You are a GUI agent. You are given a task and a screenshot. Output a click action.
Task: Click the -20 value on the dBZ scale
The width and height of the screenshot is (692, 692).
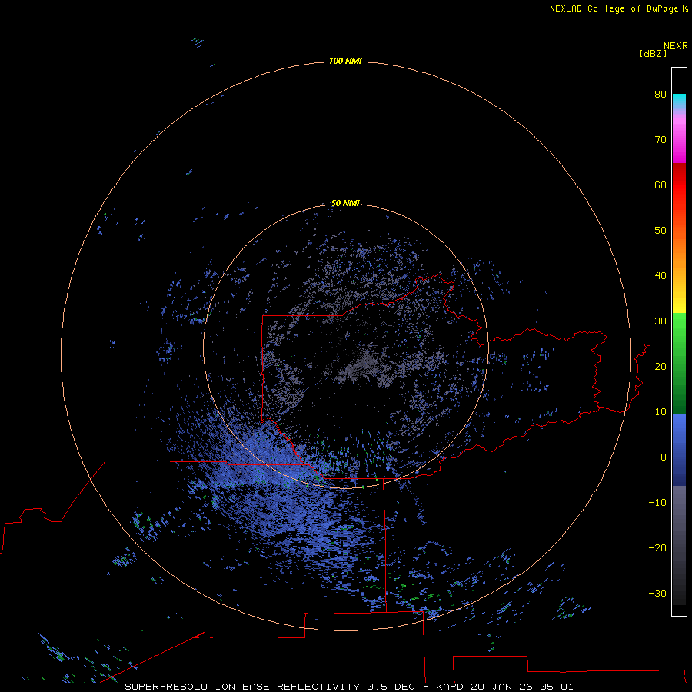click(x=657, y=547)
